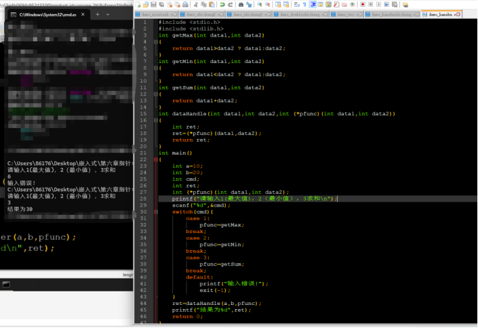This screenshot has width=478, height=328.
Task: Click the printf prompt line 28 in editor
Action: tap(254, 199)
